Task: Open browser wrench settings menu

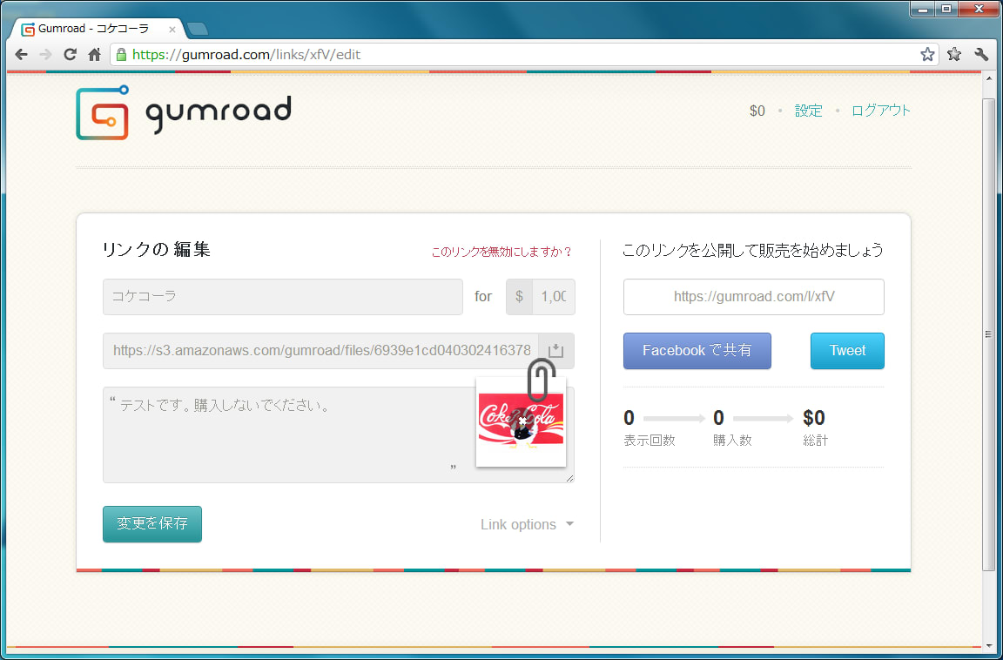Action: tap(981, 55)
